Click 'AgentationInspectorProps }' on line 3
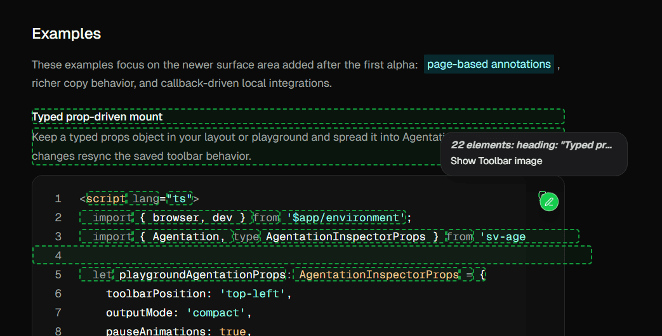Screen dimensions: 662x336 tap(352, 236)
